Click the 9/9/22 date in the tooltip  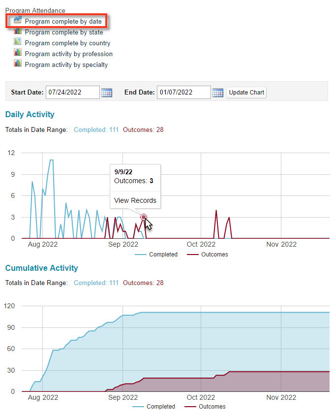[x=123, y=172]
